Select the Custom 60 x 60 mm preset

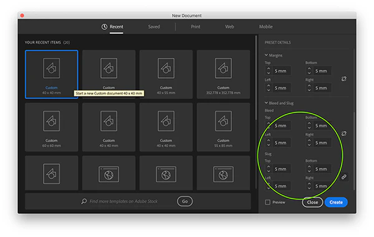(x=51, y=127)
